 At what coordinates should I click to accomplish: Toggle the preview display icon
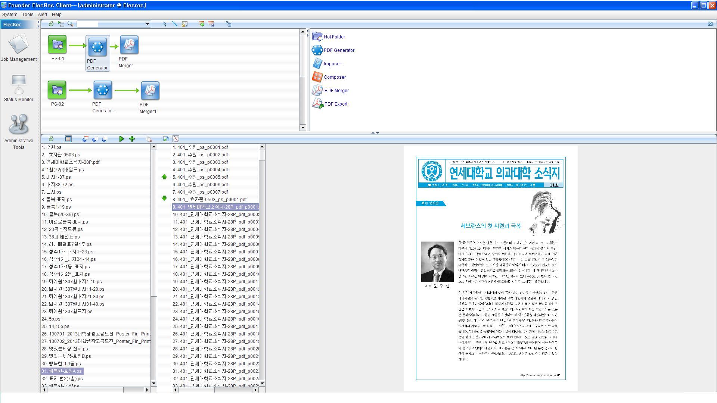click(176, 139)
